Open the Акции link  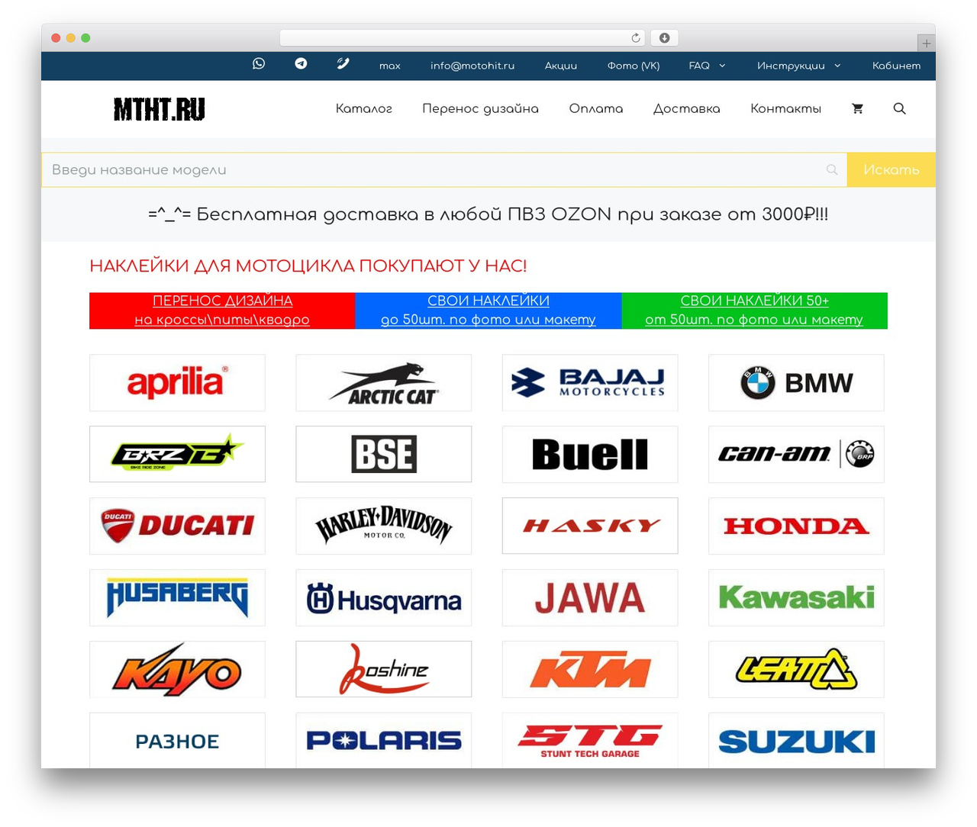coord(561,66)
